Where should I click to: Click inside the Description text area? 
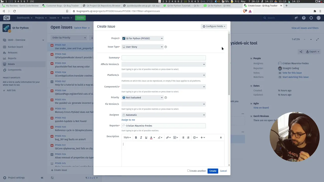click(x=173, y=153)
